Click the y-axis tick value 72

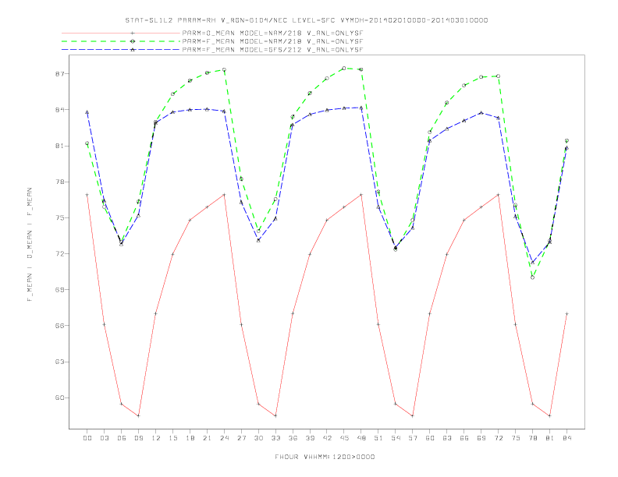pos(59,254)
